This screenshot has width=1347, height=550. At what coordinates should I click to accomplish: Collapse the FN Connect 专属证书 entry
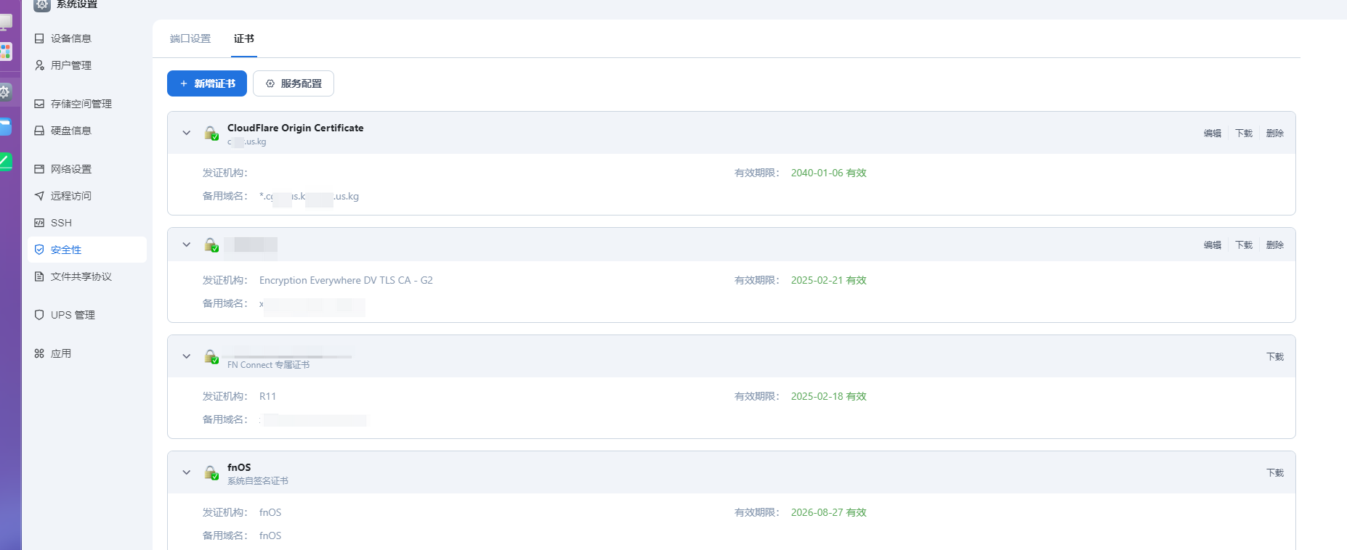pyautogui.click(x=187, y=356)
